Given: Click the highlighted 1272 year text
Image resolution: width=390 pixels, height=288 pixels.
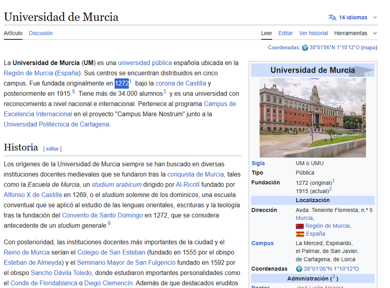Looking at the screenshot, I should 122,83.
